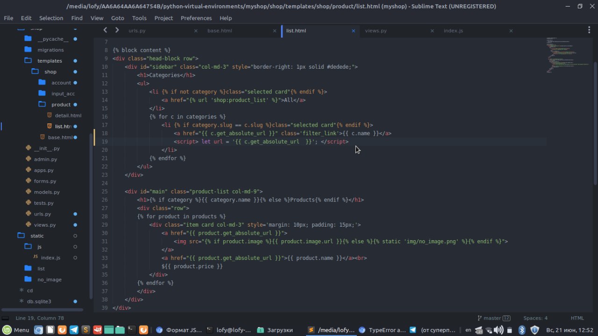Go to next tab with right arrow
The image size is (598, 336).
point(117,30)
